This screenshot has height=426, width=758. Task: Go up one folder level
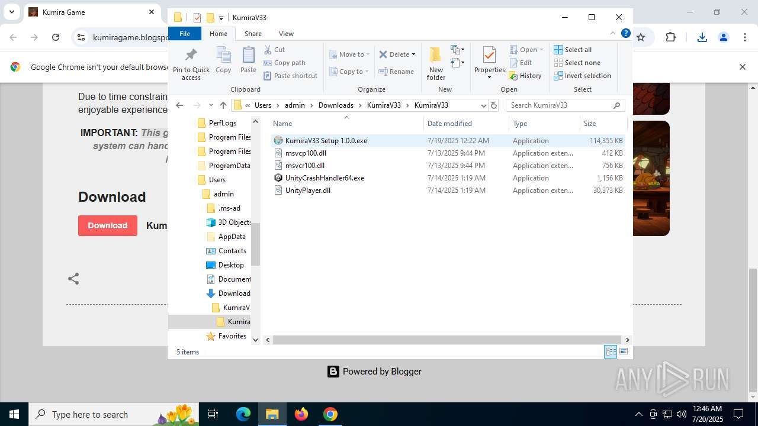click(223, 105)
